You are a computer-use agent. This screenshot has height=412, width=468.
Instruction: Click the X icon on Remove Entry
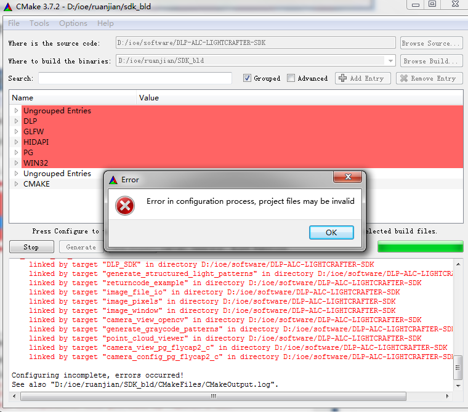pos(404,78)
